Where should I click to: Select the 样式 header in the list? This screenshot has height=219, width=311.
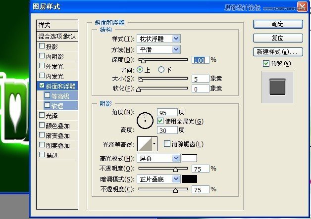(x=57, y=25)
